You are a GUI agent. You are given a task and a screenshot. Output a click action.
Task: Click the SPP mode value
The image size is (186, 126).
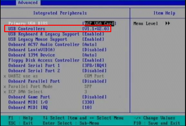pos(88,86)
